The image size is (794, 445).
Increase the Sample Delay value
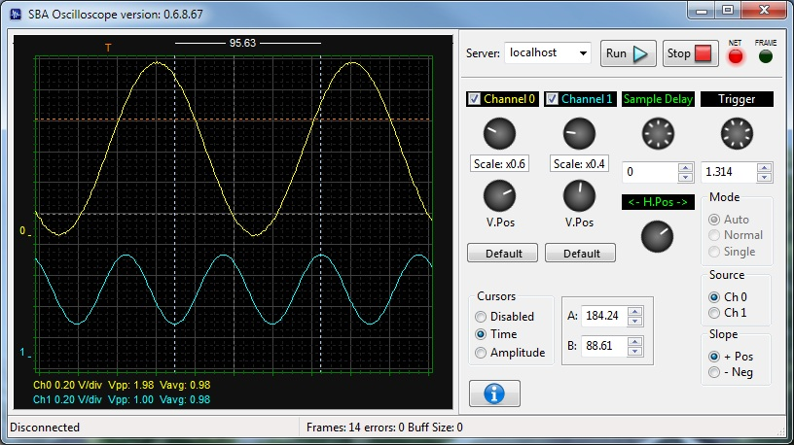tap(686, 168)
